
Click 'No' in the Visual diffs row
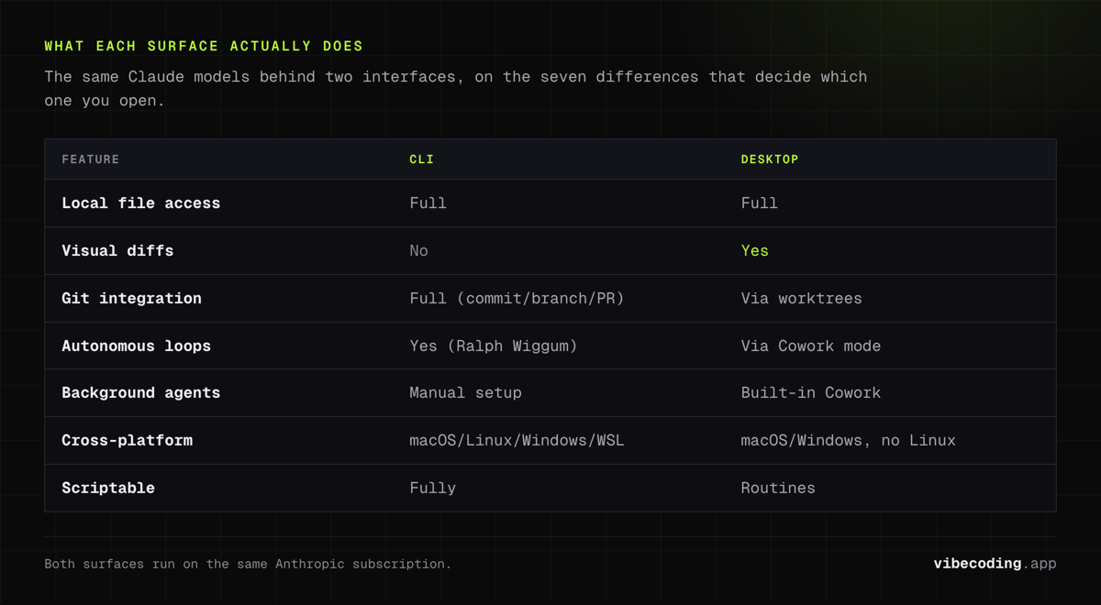coord(418,251)
